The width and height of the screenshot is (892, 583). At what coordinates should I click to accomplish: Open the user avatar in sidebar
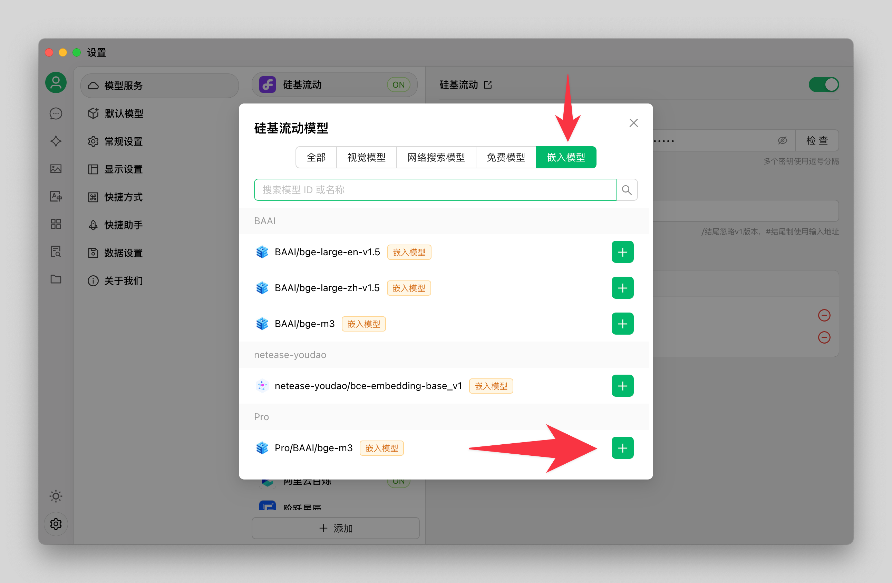(x=56, y=83)
